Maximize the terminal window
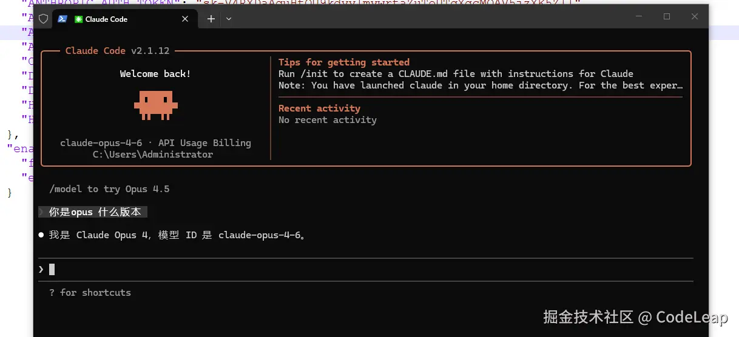 point(667,17)
